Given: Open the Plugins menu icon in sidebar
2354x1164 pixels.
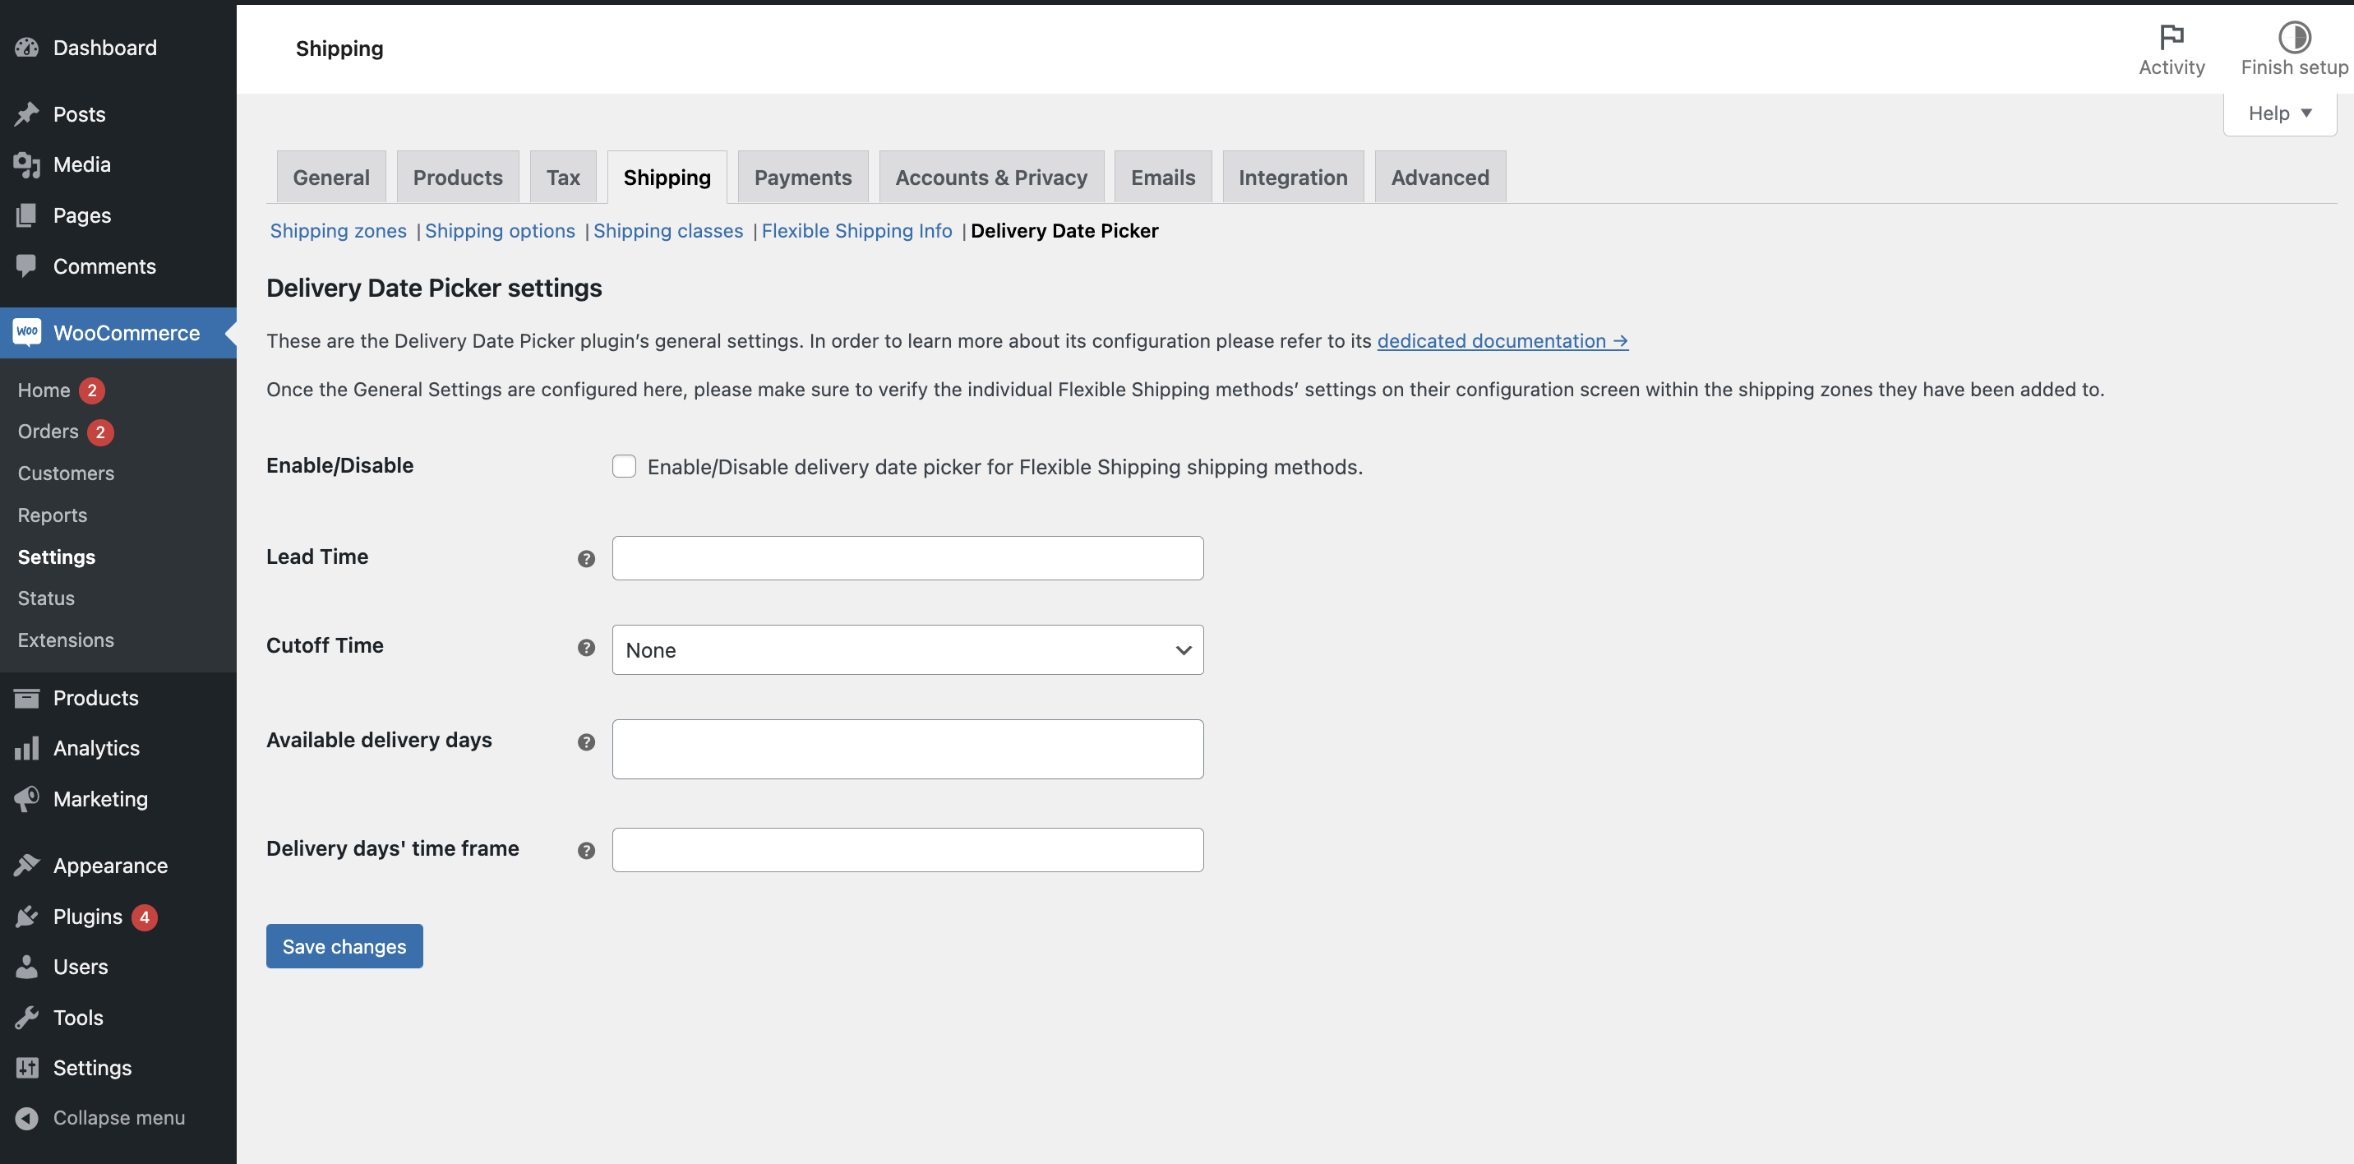Looking at the screenshot, I should [26, 917].
